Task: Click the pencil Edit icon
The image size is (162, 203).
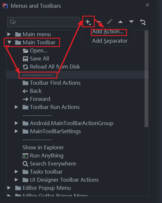Action: point(110,22)
